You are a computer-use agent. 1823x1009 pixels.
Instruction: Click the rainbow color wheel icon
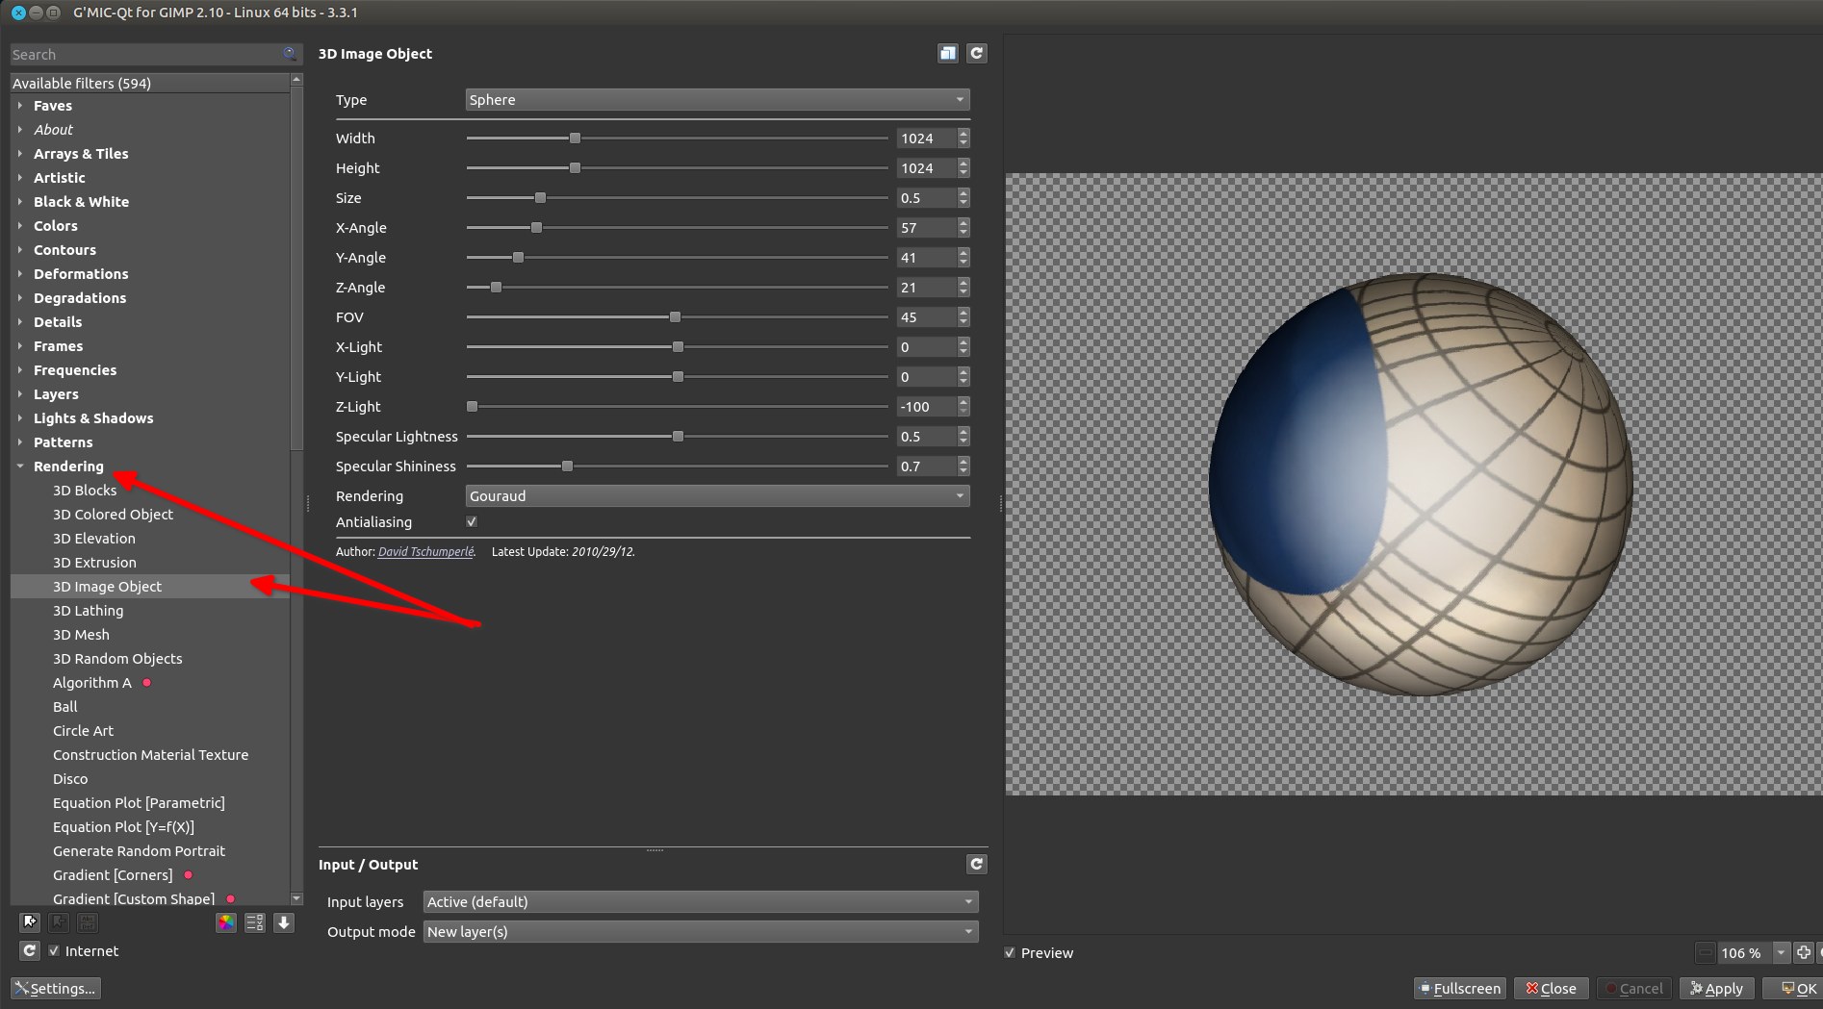(x=225, y=923)
